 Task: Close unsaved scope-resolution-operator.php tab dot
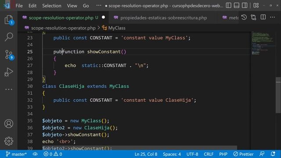(104, 18)
